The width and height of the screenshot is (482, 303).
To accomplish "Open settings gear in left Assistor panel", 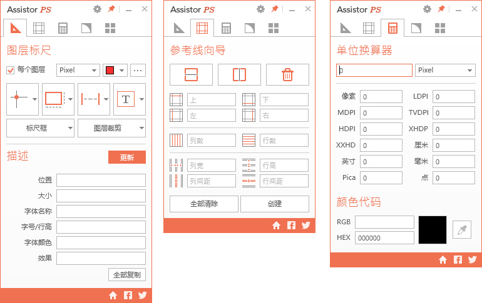I will pyautogui.click(x=97, y=9).
